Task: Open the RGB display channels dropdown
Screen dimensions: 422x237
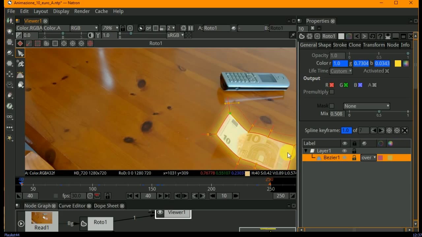Action: [x=84, y=28]
